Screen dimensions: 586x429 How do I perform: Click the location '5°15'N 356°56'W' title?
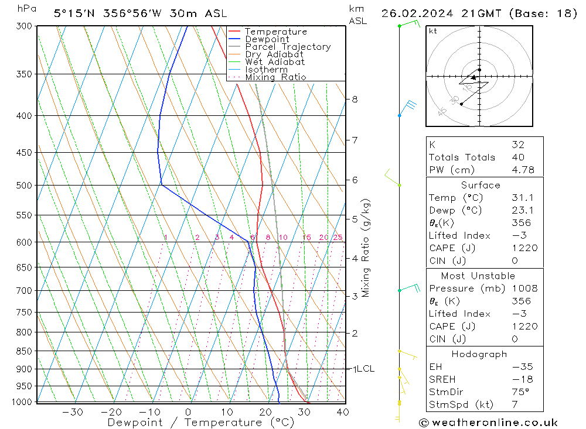click(108, 13)
